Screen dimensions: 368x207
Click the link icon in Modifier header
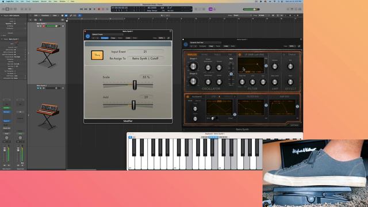(168, 38)
